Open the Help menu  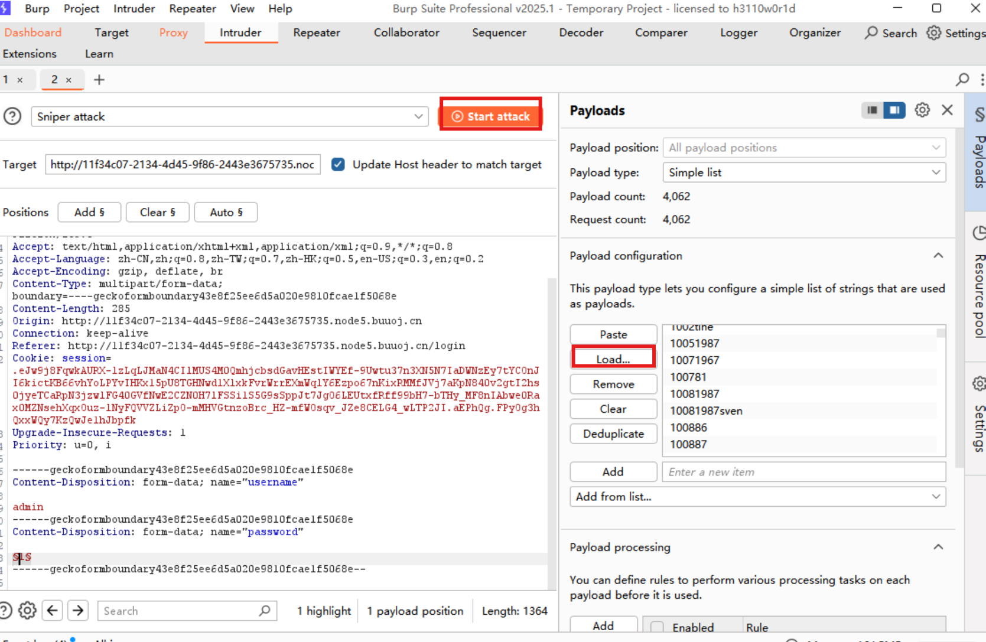(x=280, y=9)
